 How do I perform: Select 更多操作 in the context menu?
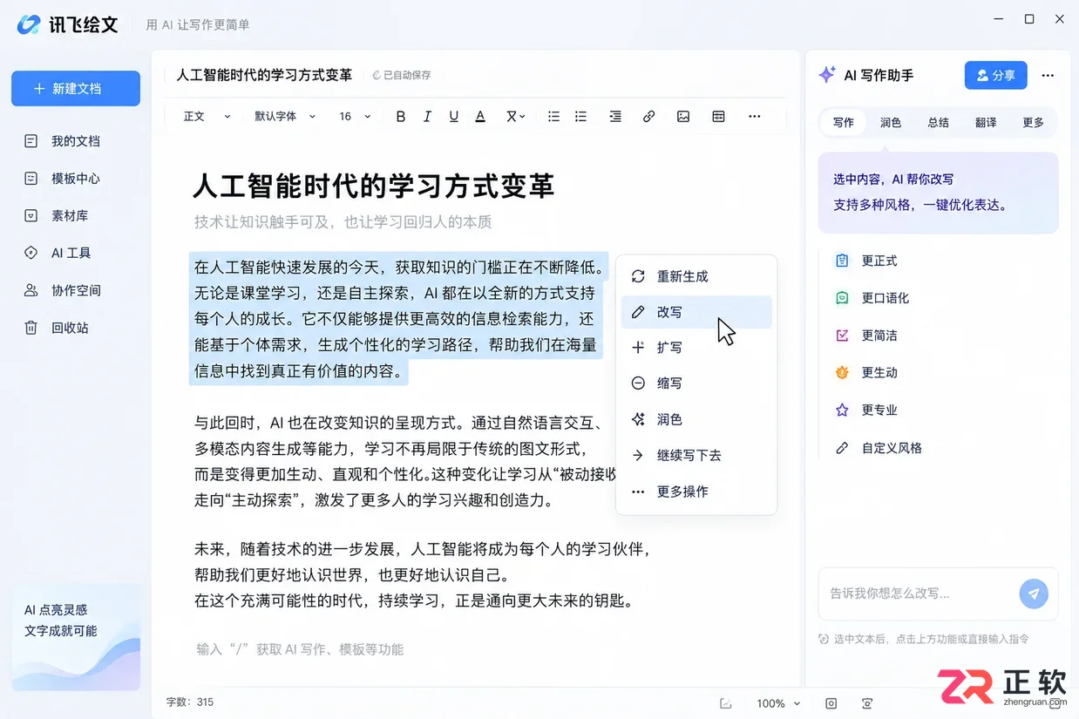click(696, 492)
